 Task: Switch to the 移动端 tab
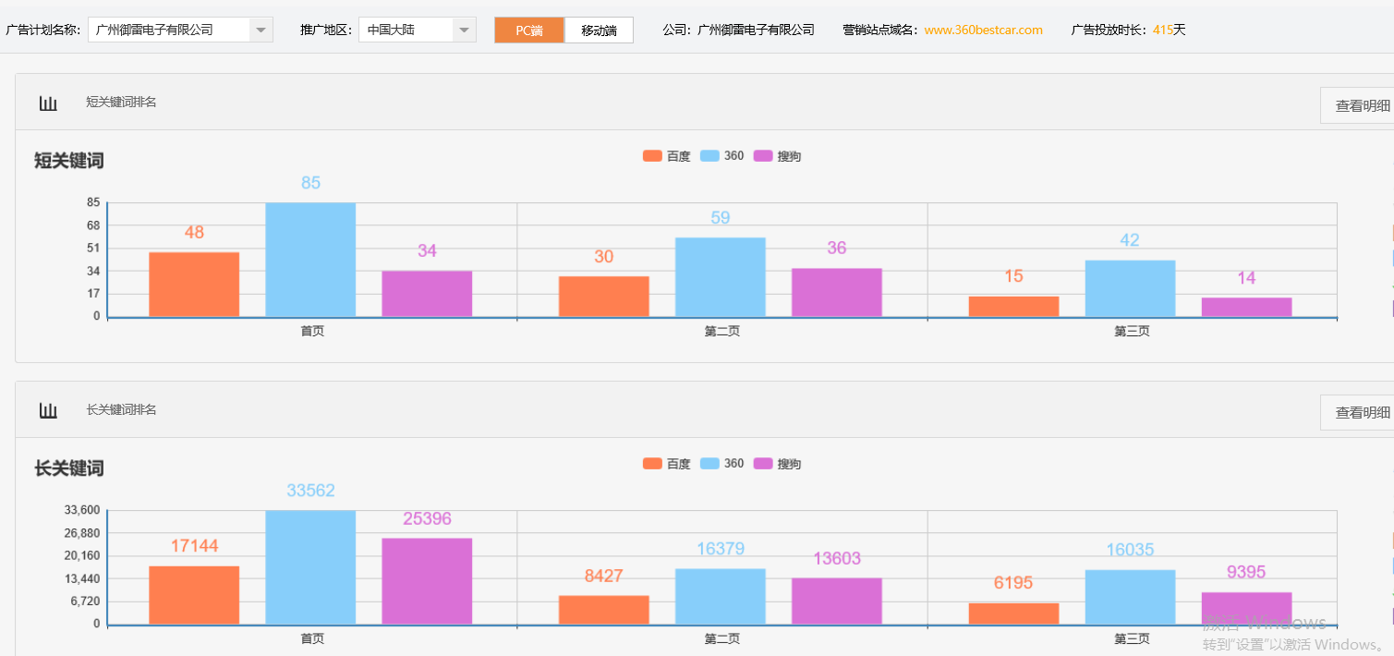click(x=599, y=29)
